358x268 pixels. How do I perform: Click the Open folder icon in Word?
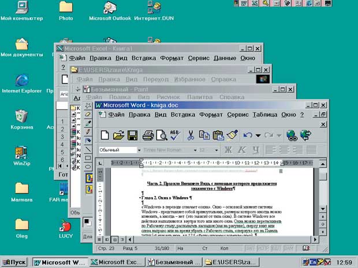[119, 135]
